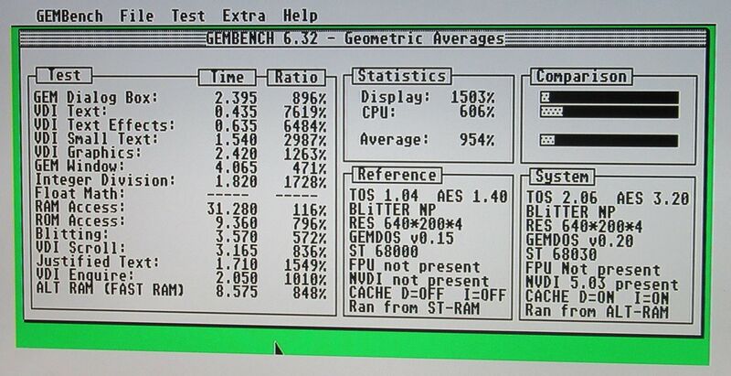Open the File menu

[136, 16]
